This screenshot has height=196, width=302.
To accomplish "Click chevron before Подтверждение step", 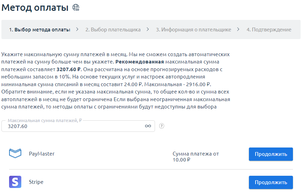I will tap(238, 29).
